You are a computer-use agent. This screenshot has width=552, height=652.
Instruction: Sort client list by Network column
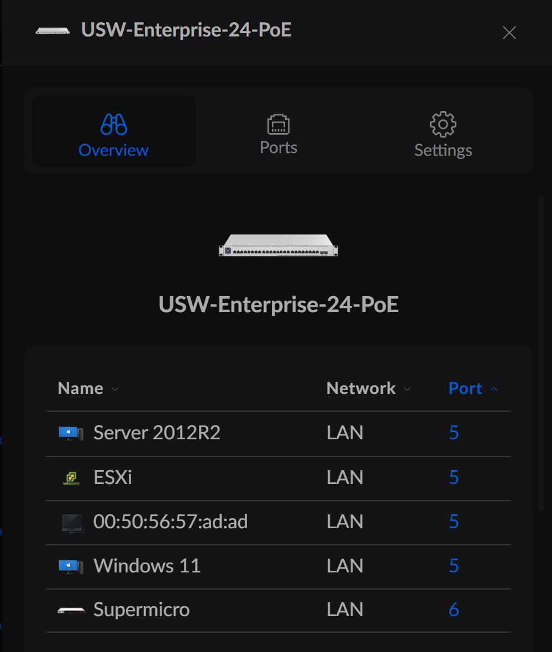(x=361, y=388)
